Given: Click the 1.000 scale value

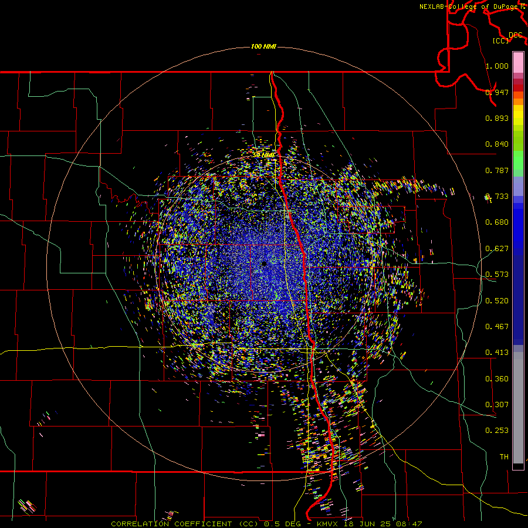Looking at the screenshot, I should click(x=497, y=66).
